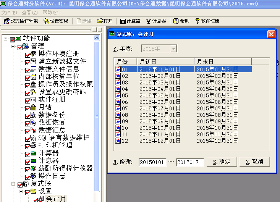Select month 06 row
This screenshot has height=202, width=280.
[183, 102]
